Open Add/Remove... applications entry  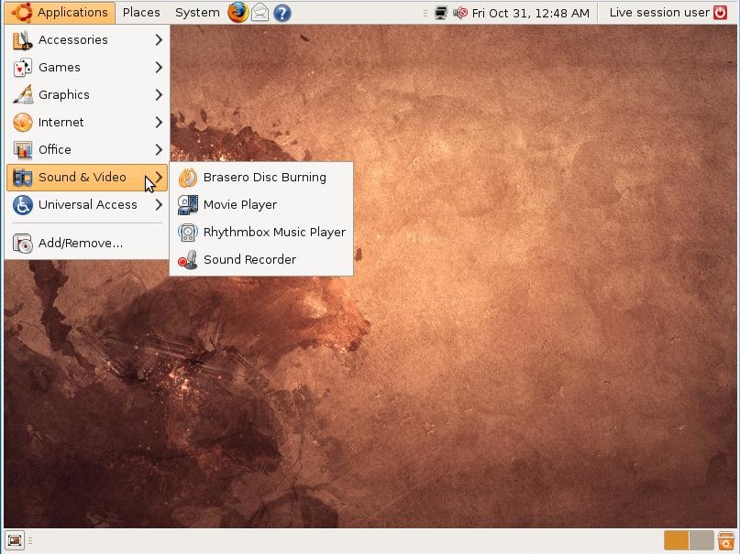[x=87, y=243]
